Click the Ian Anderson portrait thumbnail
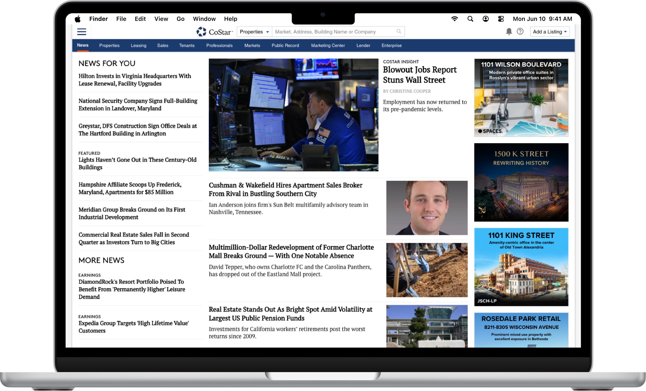 click(x=426, y=208)
